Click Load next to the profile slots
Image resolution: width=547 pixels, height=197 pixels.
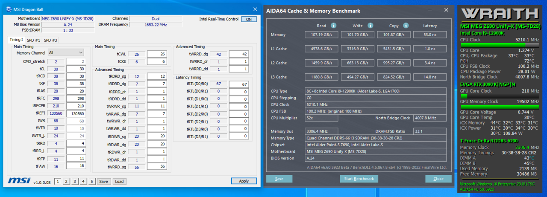click(119, 181)
